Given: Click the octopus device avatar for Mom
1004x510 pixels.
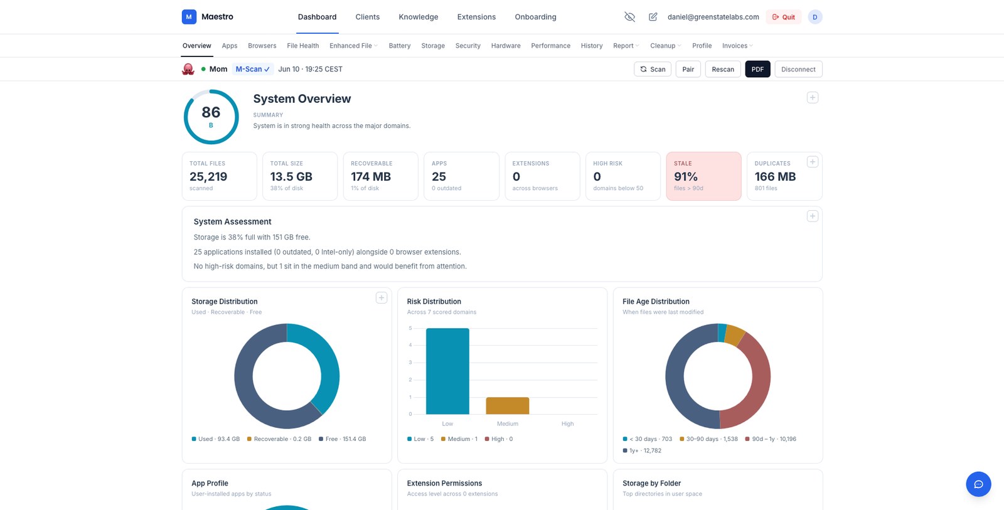Looking at the screenshot, I should 188,69.
